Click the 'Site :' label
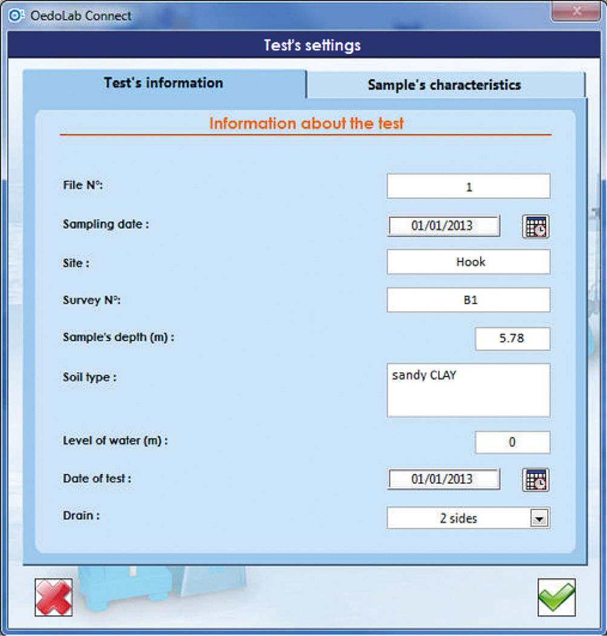 pos(76,263)
